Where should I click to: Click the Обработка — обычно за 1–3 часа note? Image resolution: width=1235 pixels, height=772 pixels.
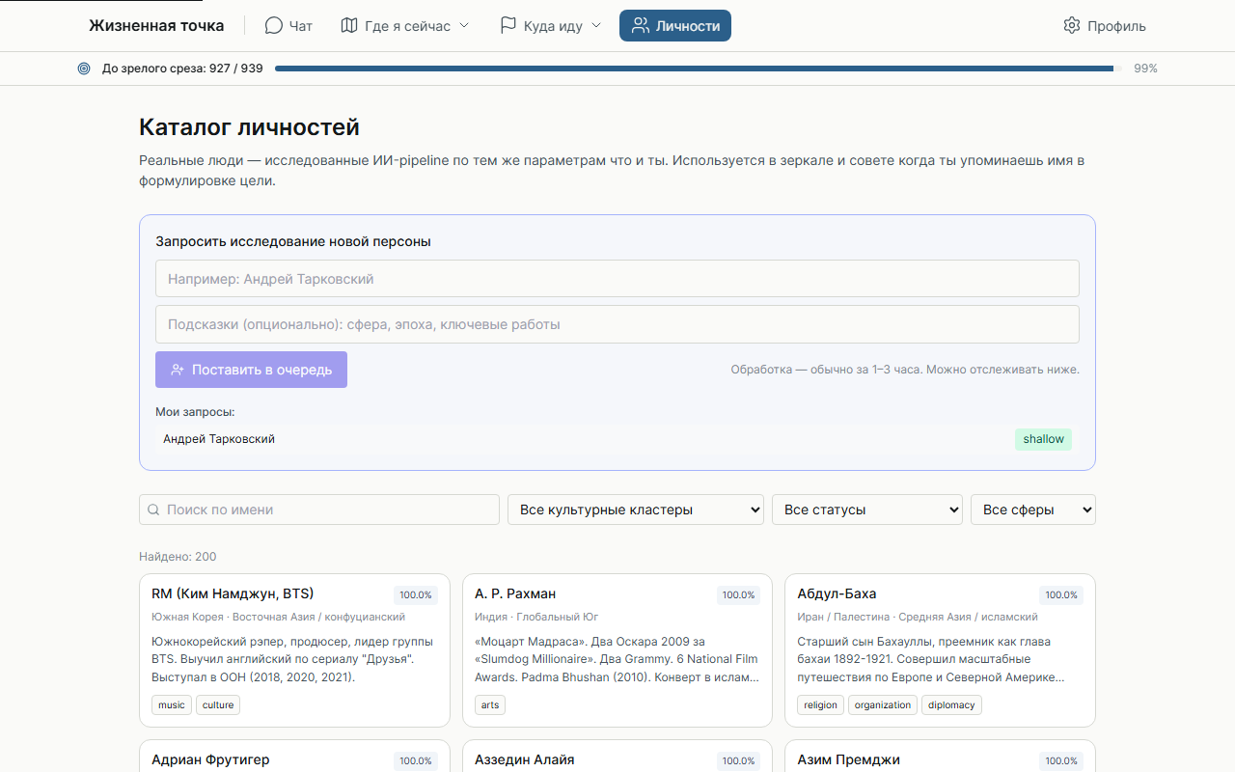pos(905,370)
